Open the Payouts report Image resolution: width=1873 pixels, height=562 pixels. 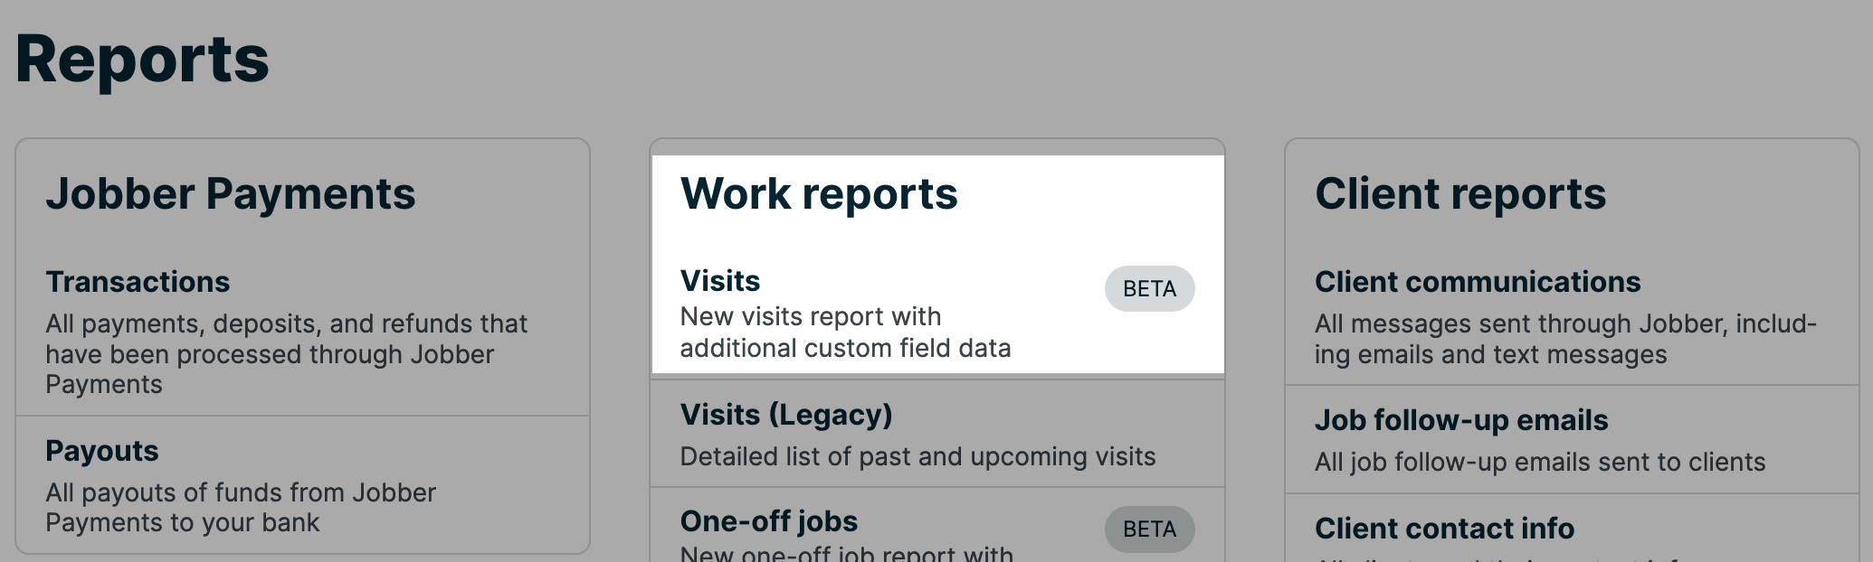(x=100, y=451)
